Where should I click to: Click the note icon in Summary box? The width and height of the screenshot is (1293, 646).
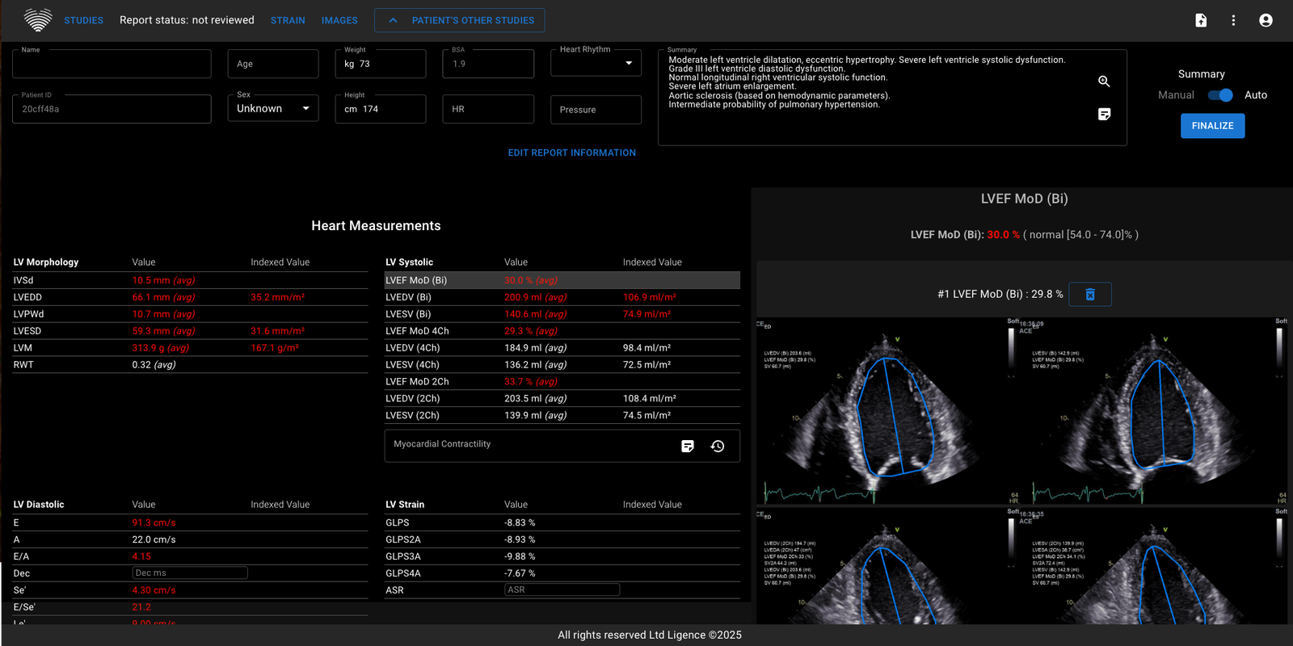pyautogui.click(x=1104, y=115)
